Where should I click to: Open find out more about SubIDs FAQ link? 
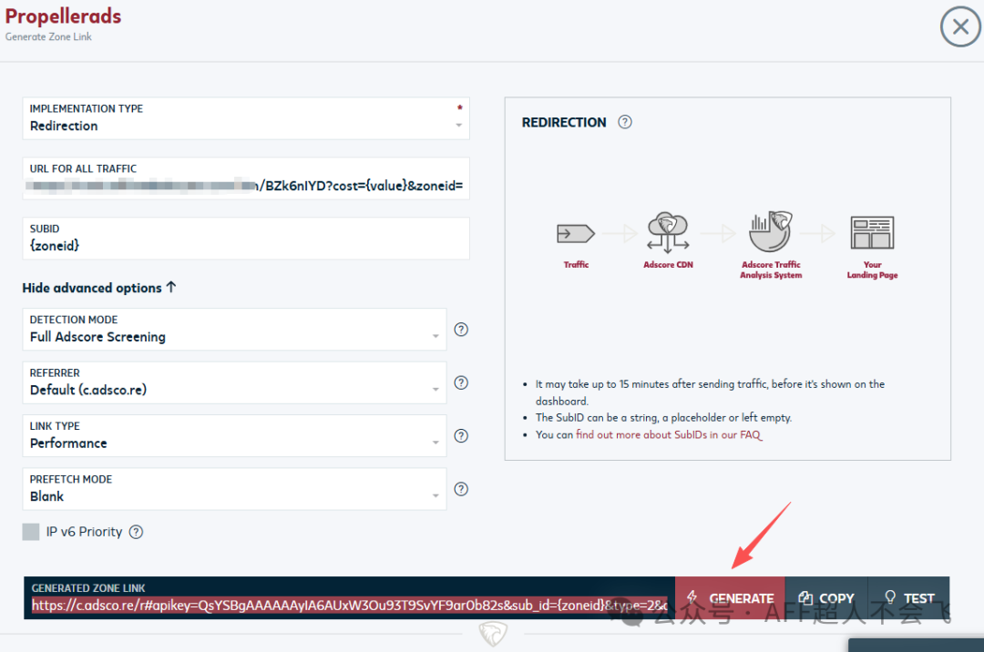tap(669, 435)
